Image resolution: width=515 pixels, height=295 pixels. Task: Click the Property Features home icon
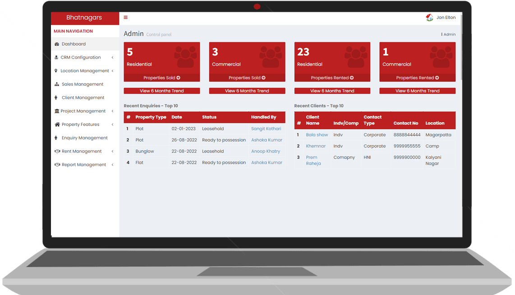[x=57, y=124]
